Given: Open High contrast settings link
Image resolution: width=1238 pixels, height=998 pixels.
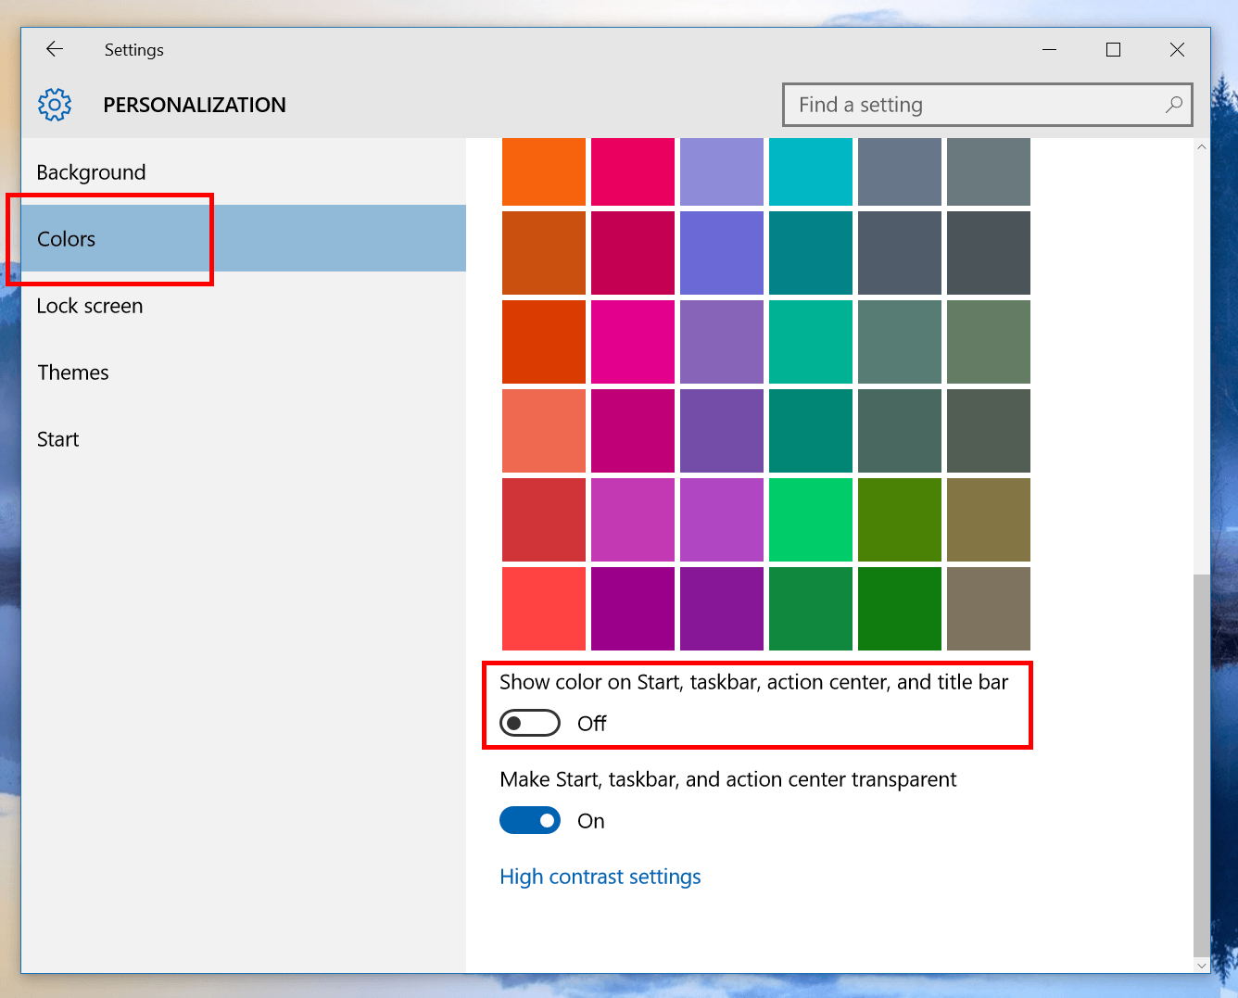Looking at the screenshot, I should click(600, 877).
